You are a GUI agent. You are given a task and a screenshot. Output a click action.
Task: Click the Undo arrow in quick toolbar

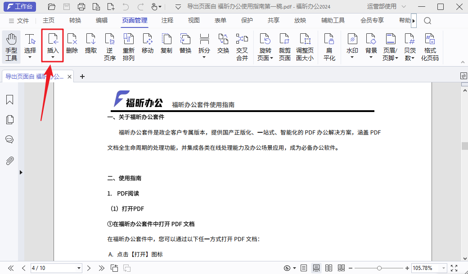point(126,7)
